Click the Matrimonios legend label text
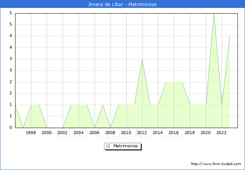The image size is (245, 170). click(126, 146)
